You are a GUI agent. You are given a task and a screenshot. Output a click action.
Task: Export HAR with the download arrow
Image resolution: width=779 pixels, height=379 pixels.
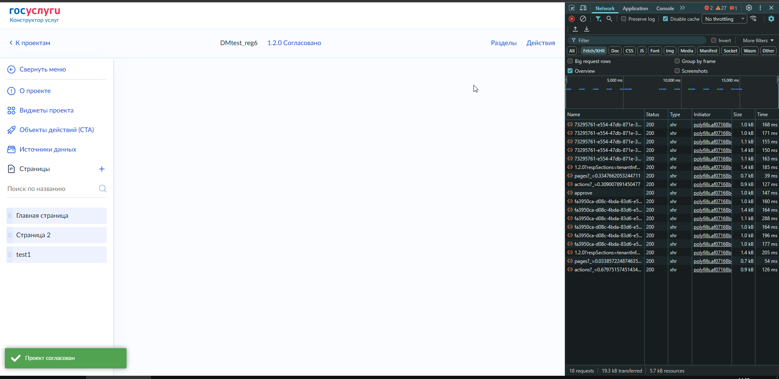click(587, 29)
